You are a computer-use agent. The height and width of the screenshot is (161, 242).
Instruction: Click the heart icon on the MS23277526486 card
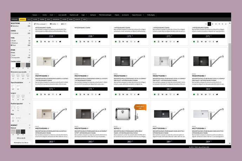point(170,94)
